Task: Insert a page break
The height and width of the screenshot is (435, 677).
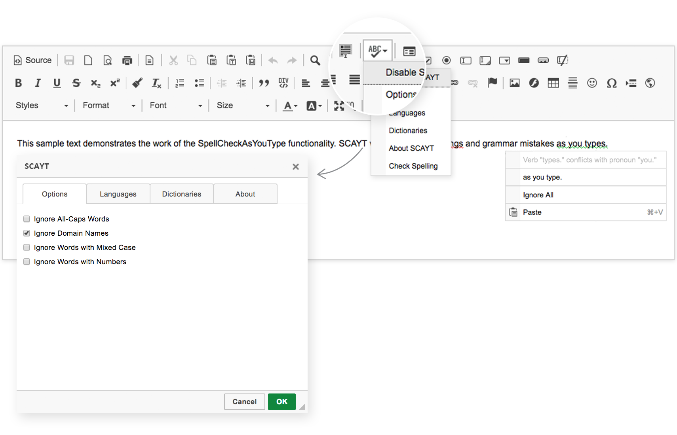Action: 631,83
